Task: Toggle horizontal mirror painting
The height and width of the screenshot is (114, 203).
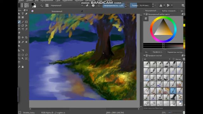Action: click(161, 5)
